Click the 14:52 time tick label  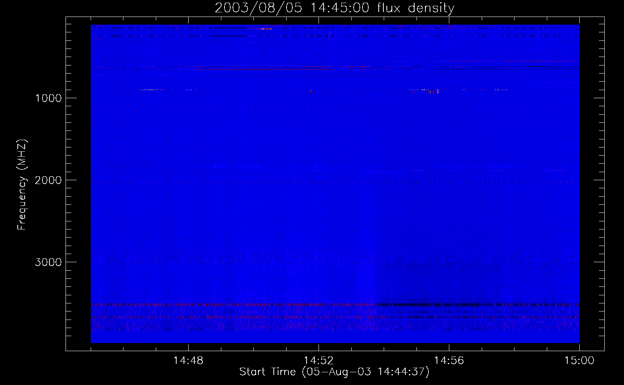point(319,361)
